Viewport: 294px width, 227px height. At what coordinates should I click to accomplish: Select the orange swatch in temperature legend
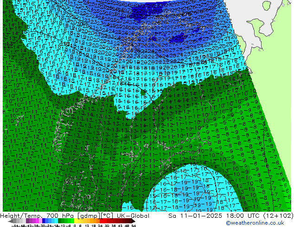click(x=89, y=221)
